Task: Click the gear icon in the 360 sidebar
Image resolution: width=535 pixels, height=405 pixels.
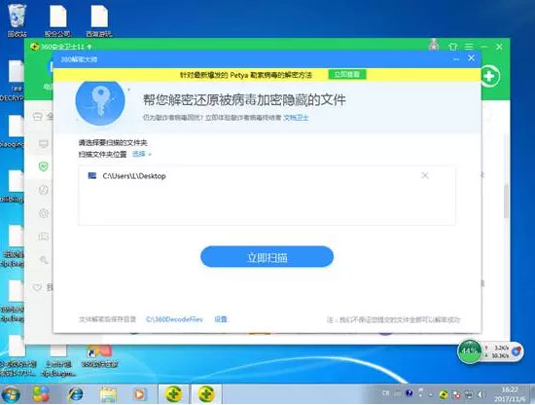Action: 44,213
